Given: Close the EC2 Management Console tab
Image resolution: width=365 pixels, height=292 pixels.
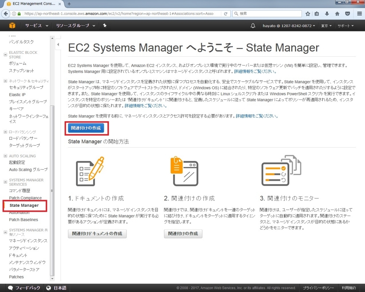Looking at the screenshot, I should [x=60, y=4].
